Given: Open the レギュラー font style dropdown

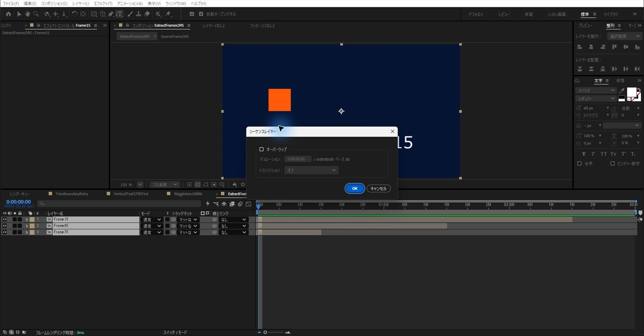Looking at the screenshot, I should coord(596,99).
